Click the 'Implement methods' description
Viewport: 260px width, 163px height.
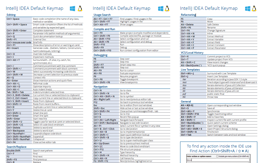pos(43,57)
